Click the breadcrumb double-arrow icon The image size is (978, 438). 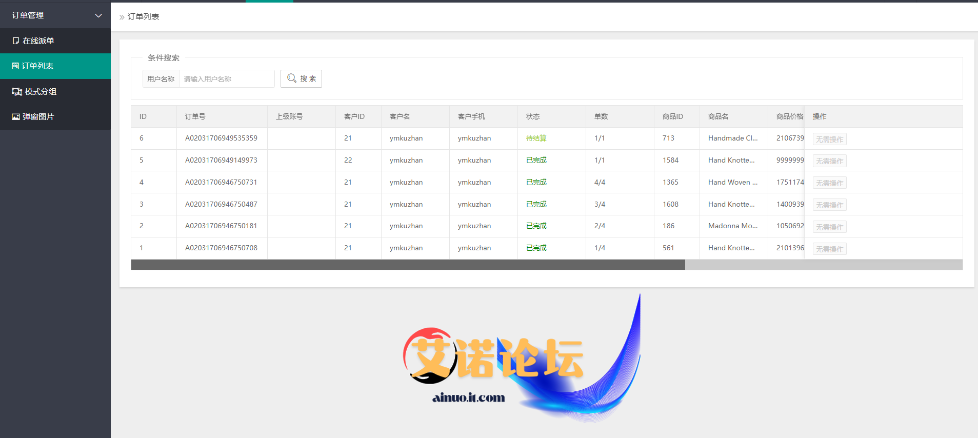(122, 17)
